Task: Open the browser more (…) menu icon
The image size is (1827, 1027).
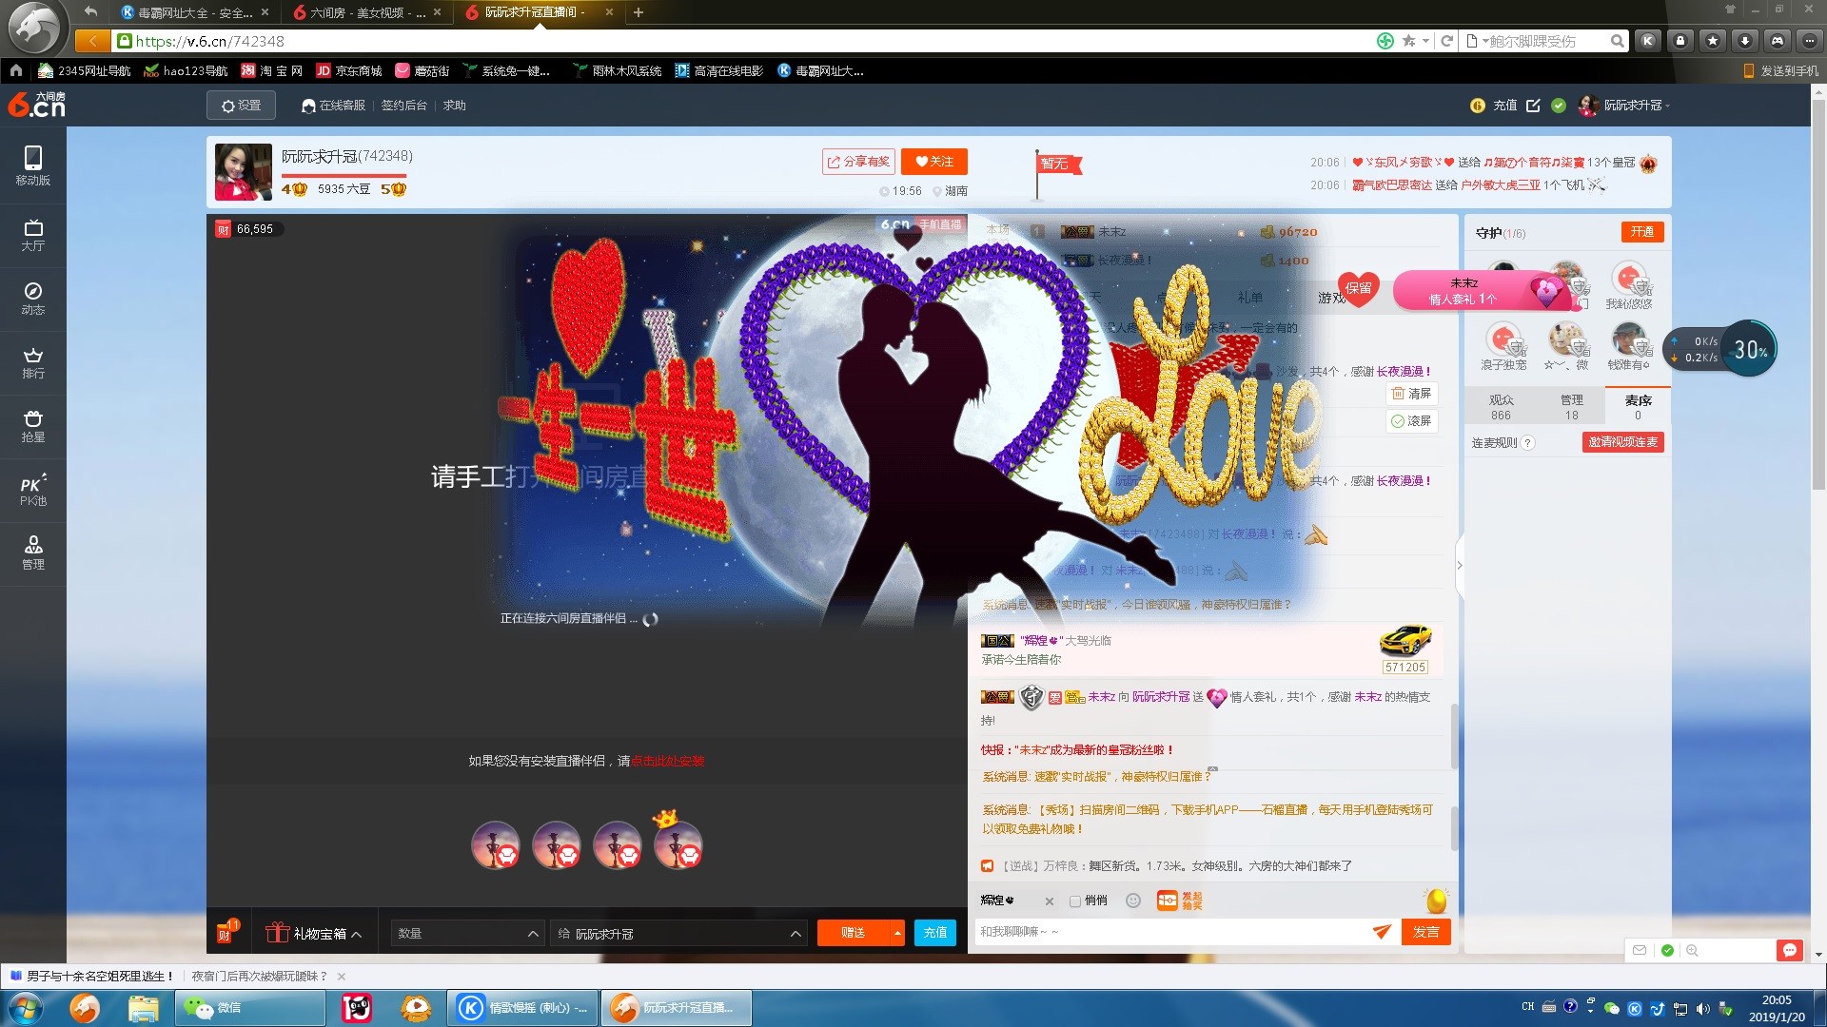Action: 1809,41
